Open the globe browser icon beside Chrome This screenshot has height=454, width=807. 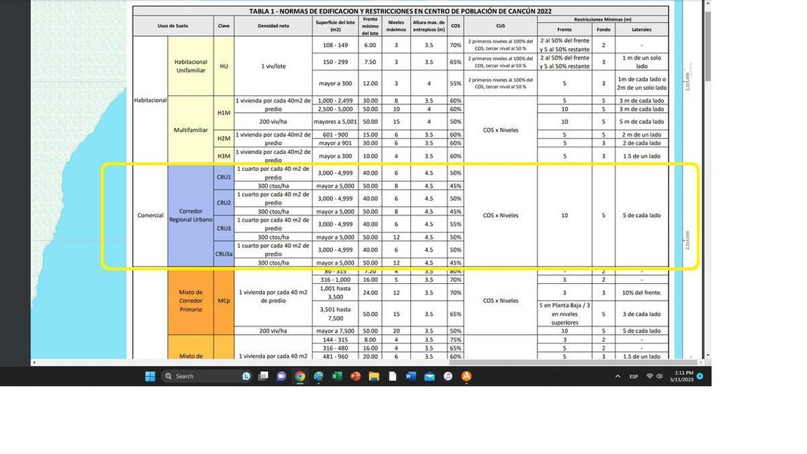[318, 376]
